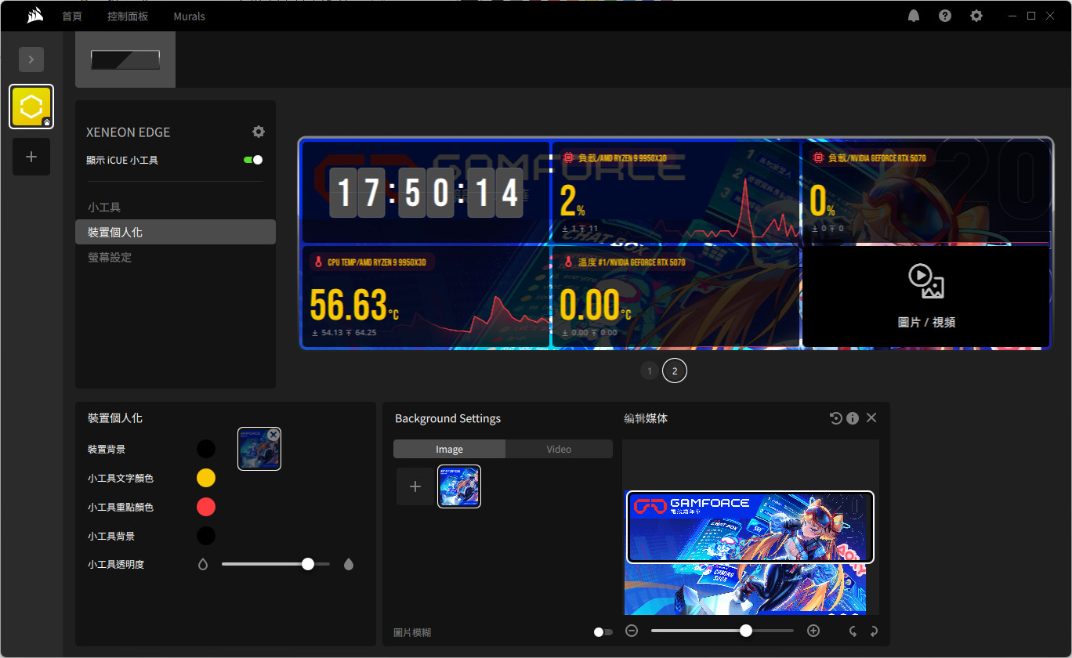Click the Ryzen 9 load chip icon
This screenshot has height=658, width=1072.
568,157
